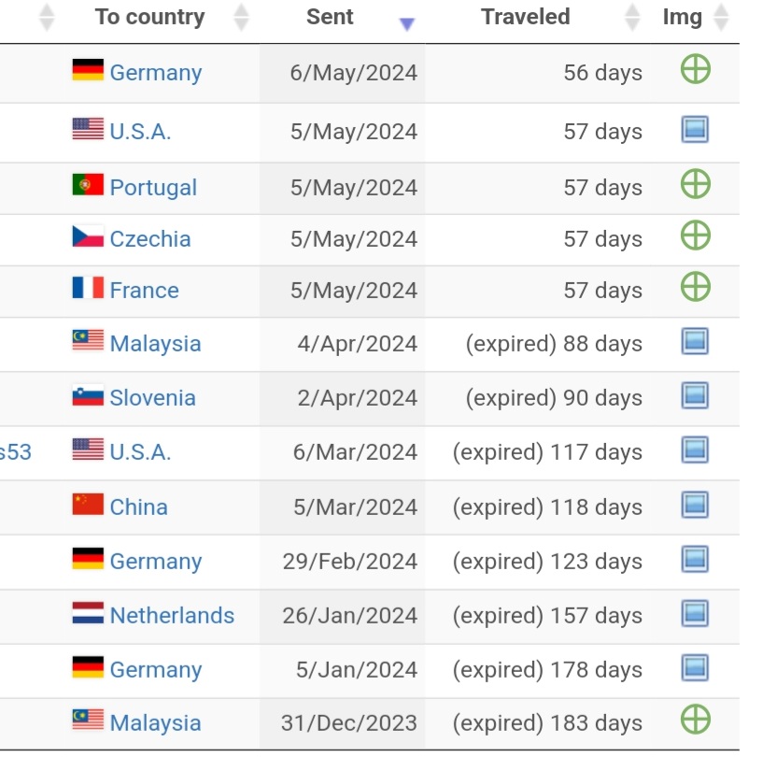The height and width of the screenshot is (757, 763).
Task: Open the Netherlands country link
Action: tap(172, 615)
